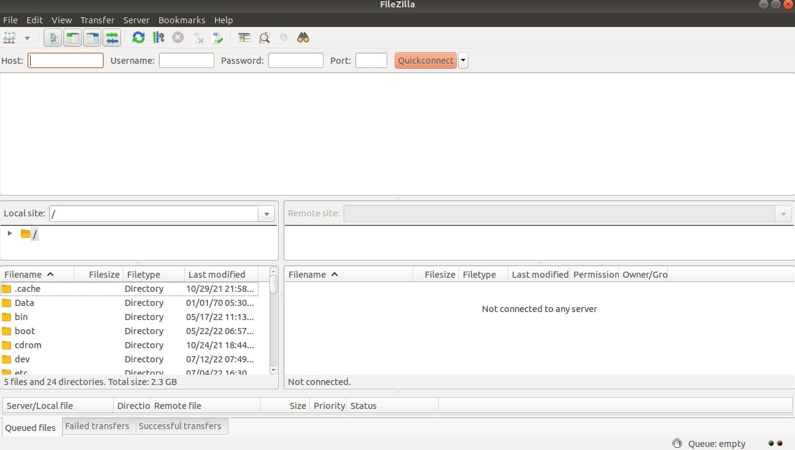Click 10/29/21 modified date of .cache
The width and height of the screenshot is (795, 450).
220,289
